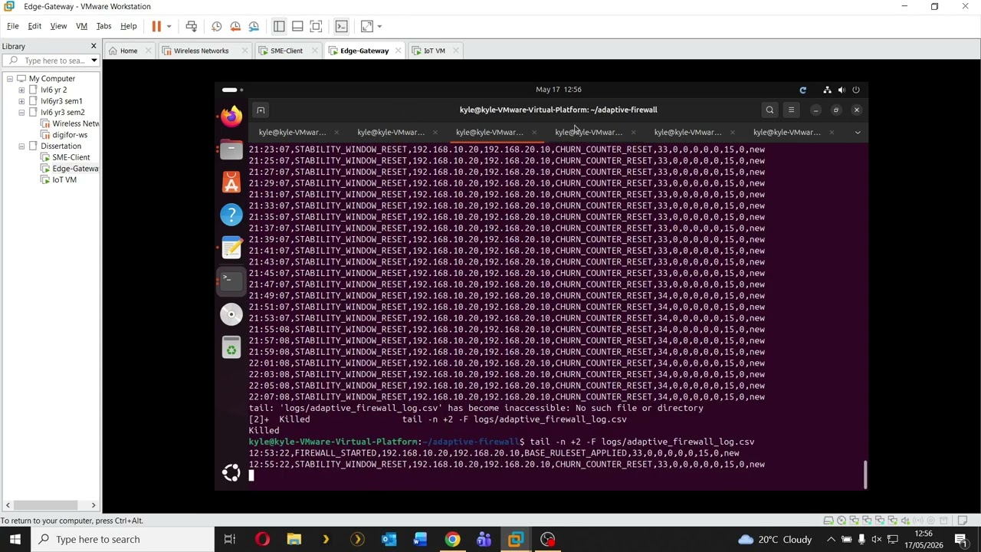981x552 pixels.
Task: Collapse the My Computer tree node
Action: tap(10, 78)
